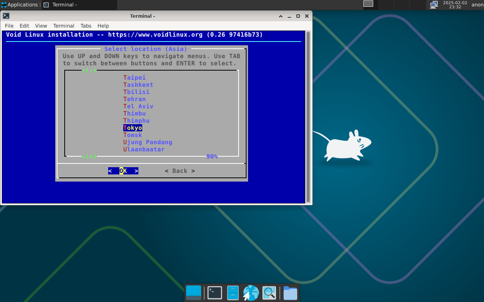Open the clock showing 2025-02-02 23:32
484x302 pixels.
click(x=455, y=5)
